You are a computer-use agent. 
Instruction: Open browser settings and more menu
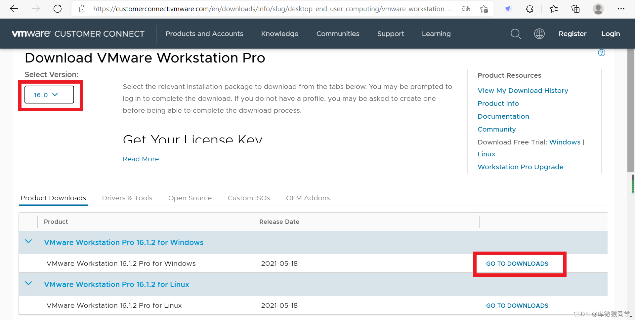coord(621,9)
